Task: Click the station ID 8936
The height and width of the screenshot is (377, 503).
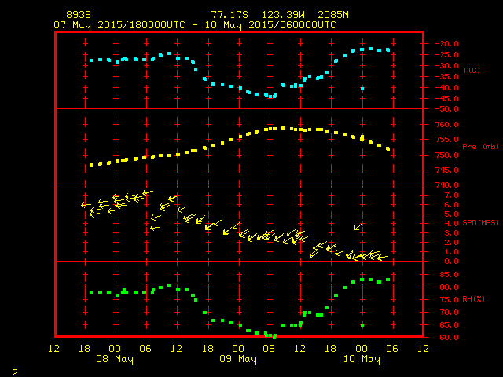Action: click(x=79, y=15)
